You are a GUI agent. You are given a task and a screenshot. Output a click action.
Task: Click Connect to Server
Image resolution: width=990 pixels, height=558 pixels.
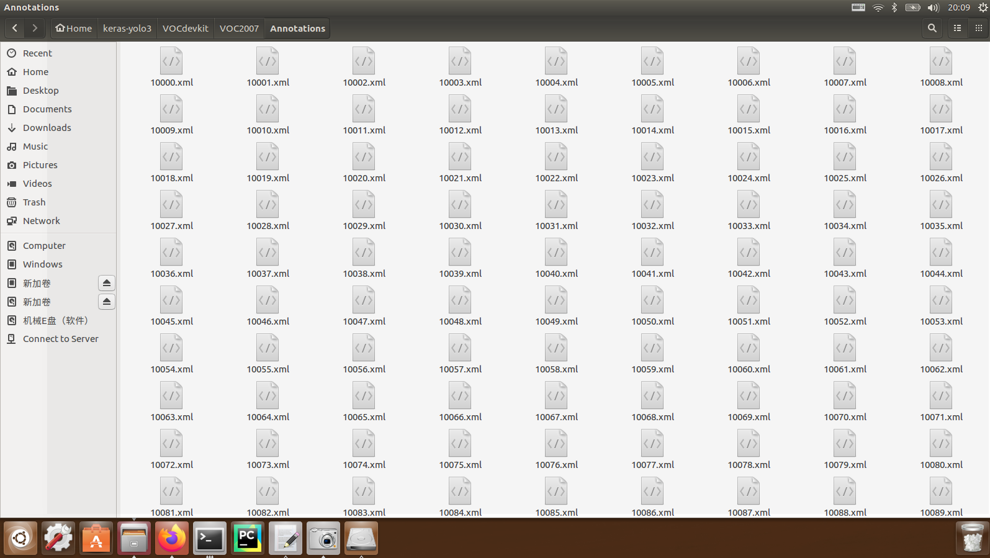[x=58, y=339]
